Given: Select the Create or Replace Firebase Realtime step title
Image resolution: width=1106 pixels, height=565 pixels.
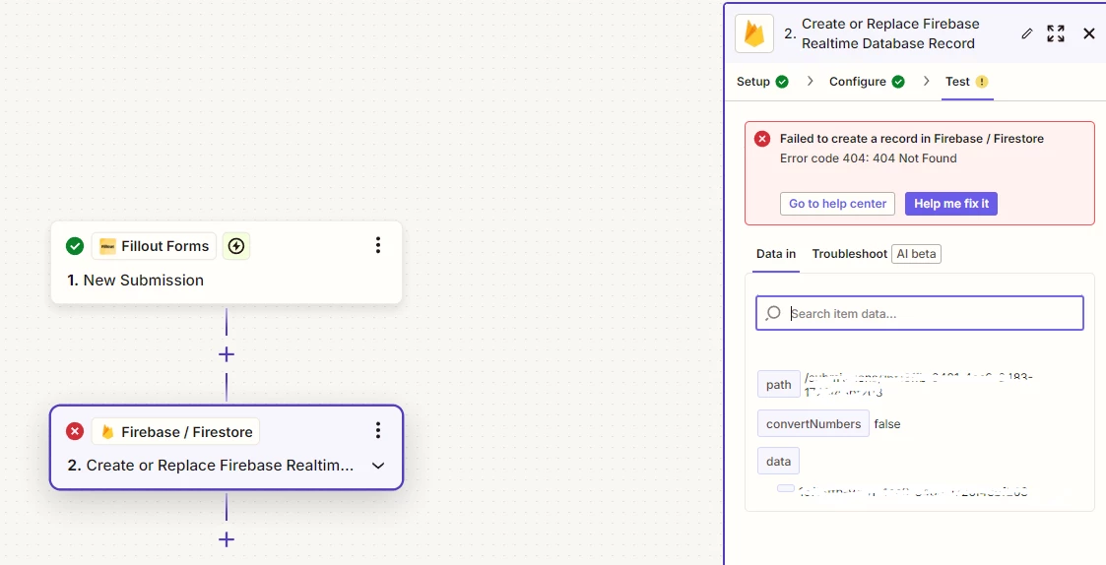Looking at the screenshot, I should coord(210,466).
